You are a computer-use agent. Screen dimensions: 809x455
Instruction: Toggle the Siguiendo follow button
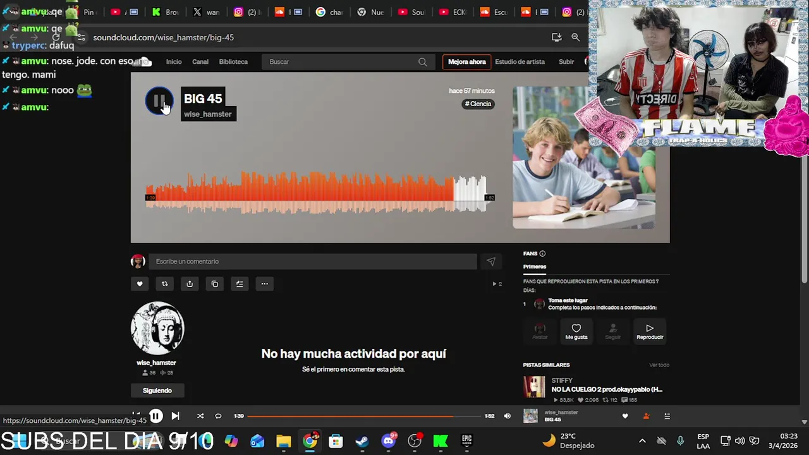click(157, 391)
